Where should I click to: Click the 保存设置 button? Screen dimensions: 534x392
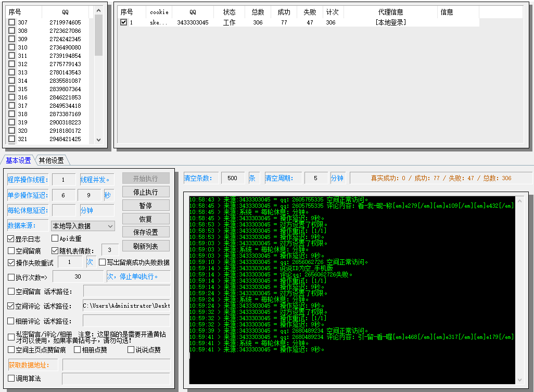coord(146,233)
